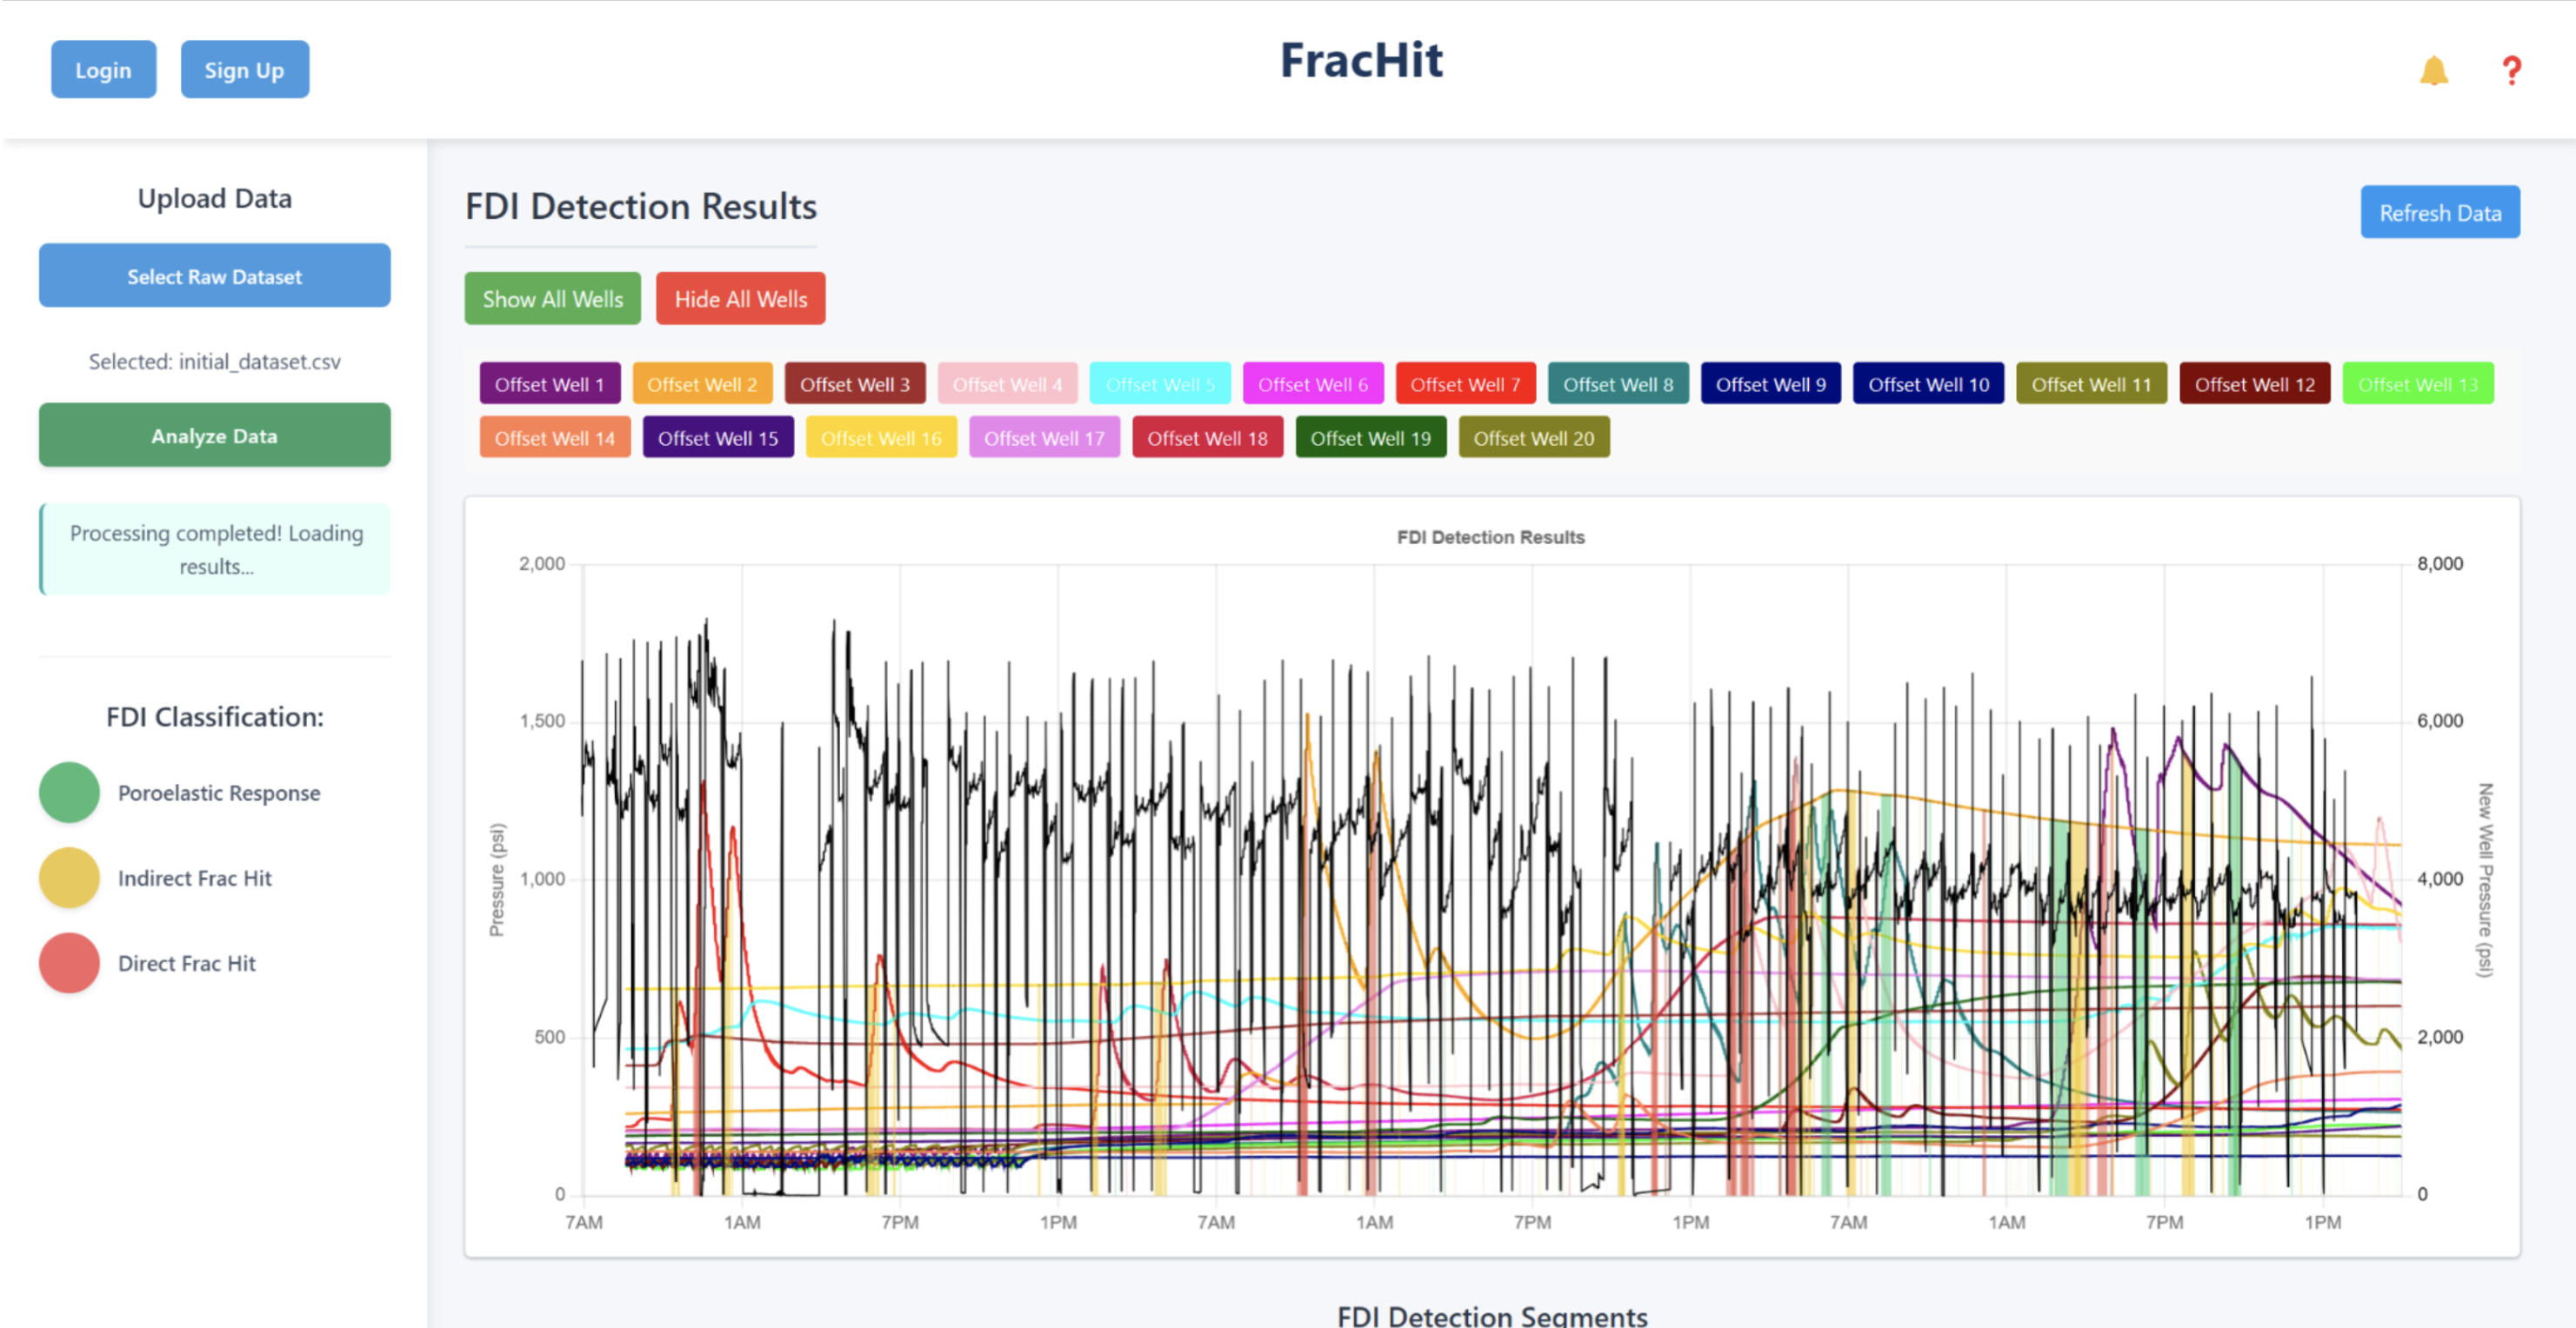
Task: Click the red Direct Frac Hit swatch
Action: point(69,962)
